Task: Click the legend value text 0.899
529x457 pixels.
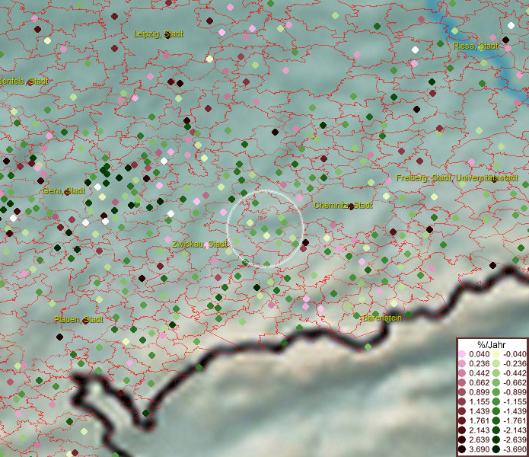Action: pos(479,392)
